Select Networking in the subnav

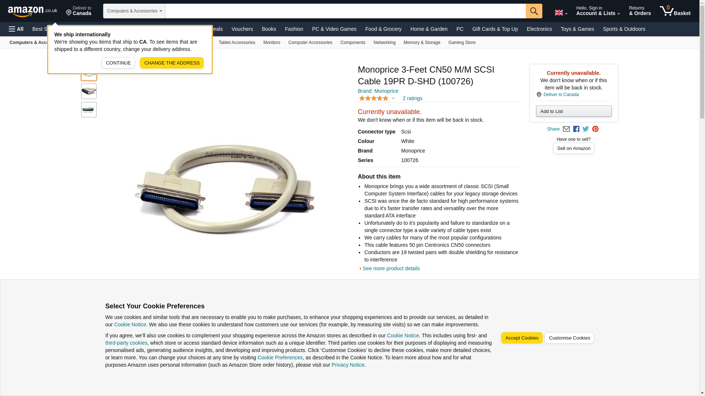tap(384, 43)
